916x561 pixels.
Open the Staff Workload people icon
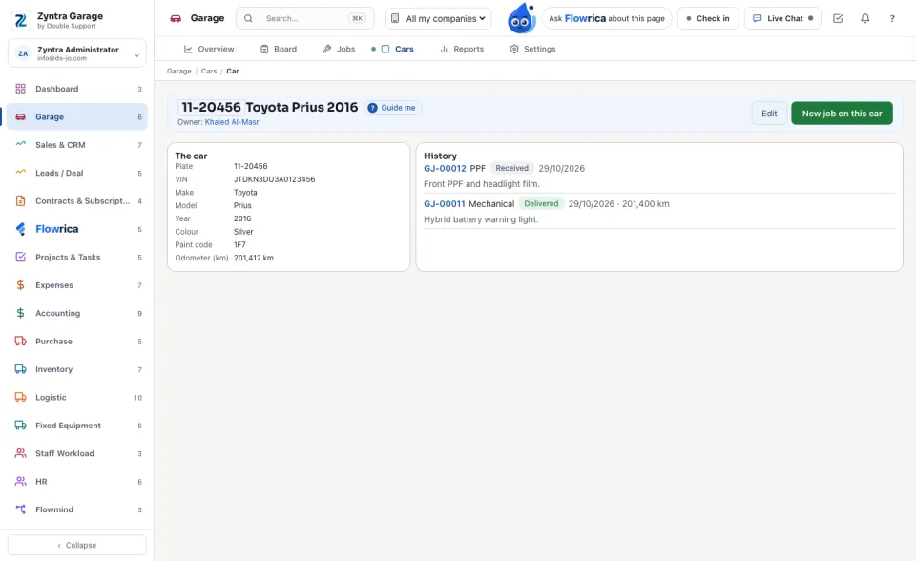20,453
